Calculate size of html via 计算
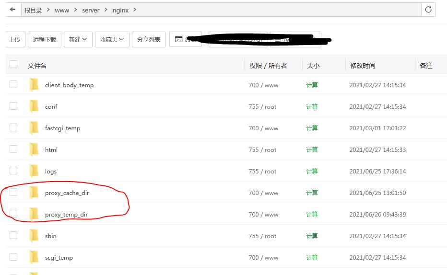The width and height of the screenshot is (447, 275). point(312,150)
